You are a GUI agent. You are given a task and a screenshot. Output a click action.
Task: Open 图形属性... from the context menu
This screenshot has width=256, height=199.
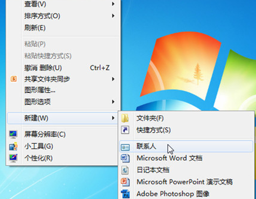[x=63, y=90]
